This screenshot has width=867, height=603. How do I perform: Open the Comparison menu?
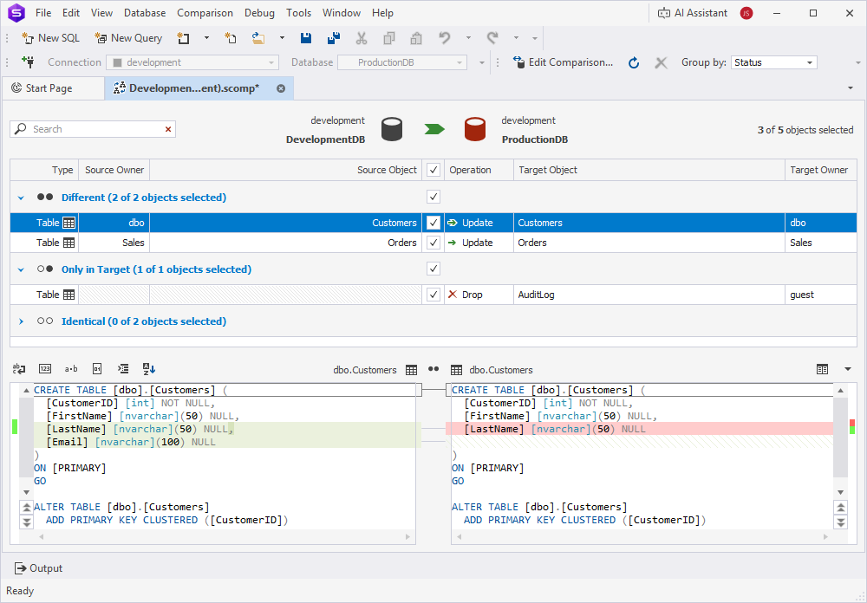pos(205,13)
